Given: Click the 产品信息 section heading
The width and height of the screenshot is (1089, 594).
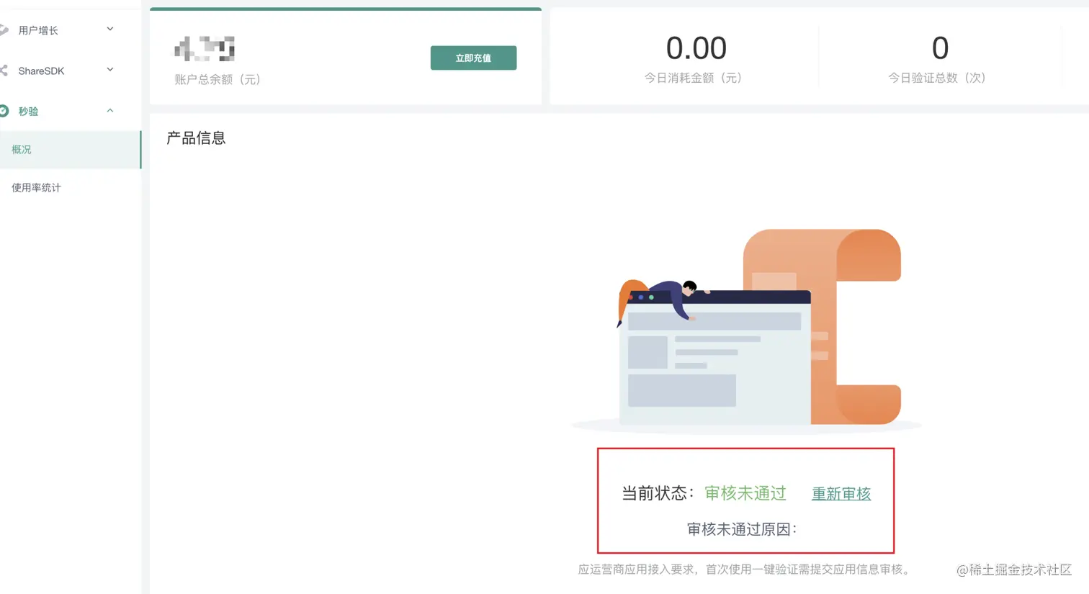Looking at the screenshot, I should click(195, 138).
